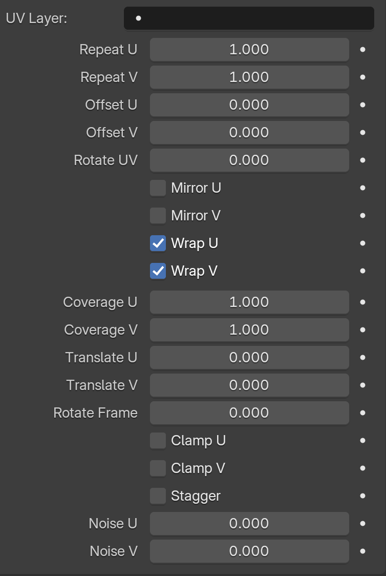
Task: Click the Coverage V value field
Action: pos(249,330)
